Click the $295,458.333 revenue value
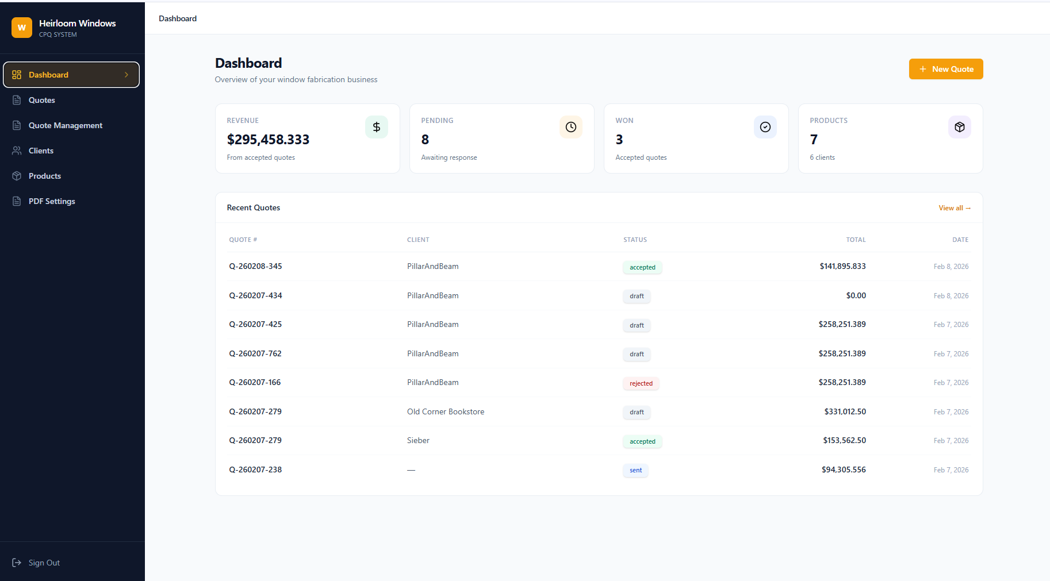This screenshot has height=581, width=1050. (x=268, y=140)
